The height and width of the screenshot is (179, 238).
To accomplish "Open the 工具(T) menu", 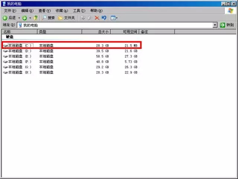I will click(79, 11).
